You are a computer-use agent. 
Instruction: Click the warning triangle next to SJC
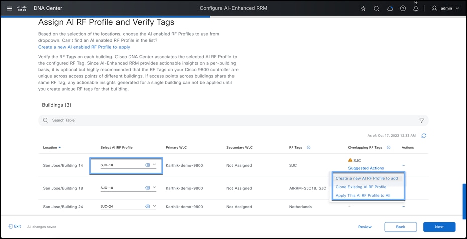(351, 160)
